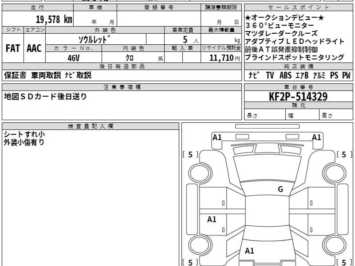355x266 pixels.
Task: Select the アルミ equipment item
Action: tap(319, 75)
